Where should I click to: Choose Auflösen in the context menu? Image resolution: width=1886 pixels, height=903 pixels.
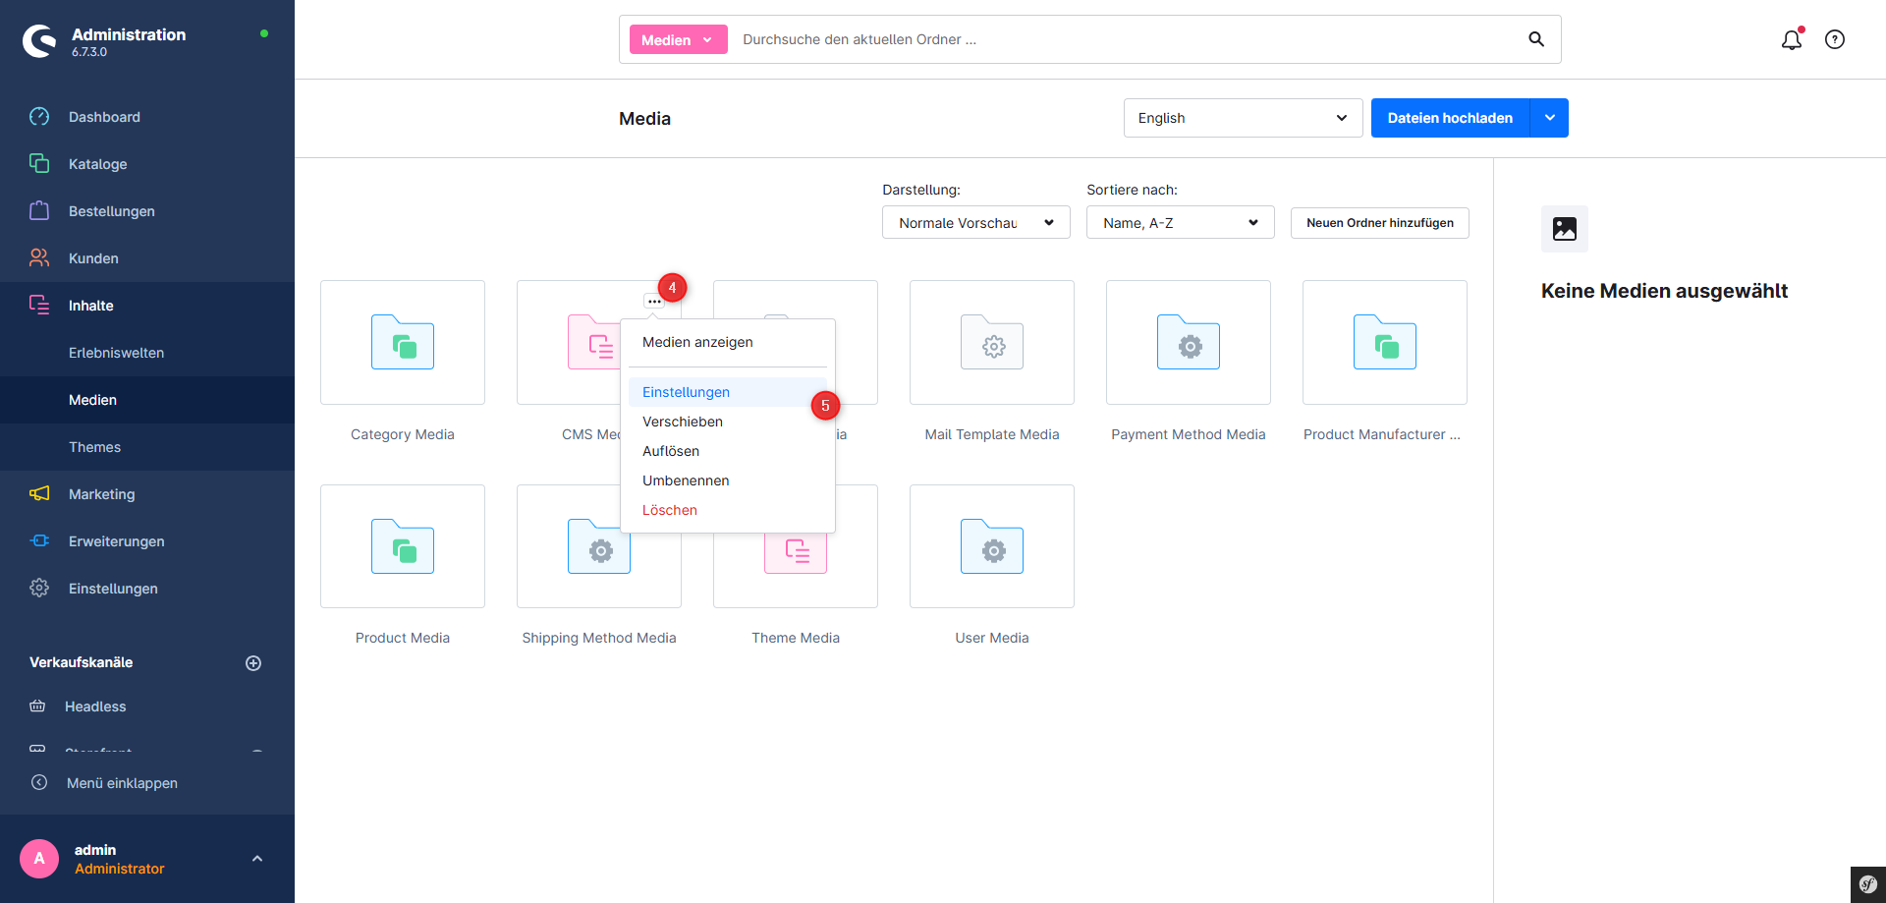[x=727, y=451]
